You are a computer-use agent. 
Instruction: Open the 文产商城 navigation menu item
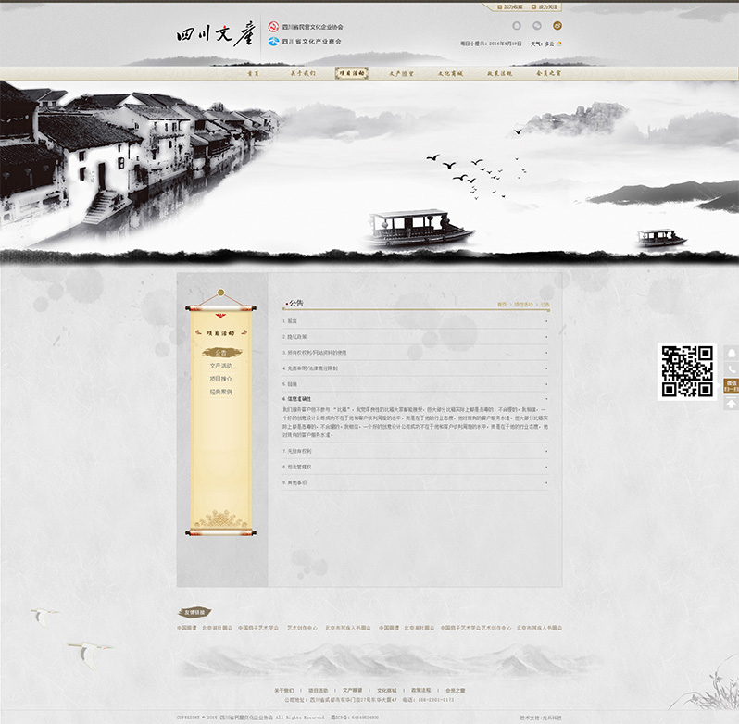(449, 73)
